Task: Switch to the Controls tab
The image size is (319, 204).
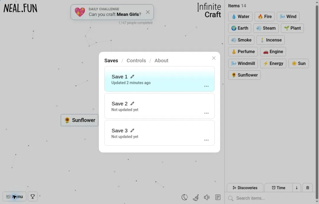Action: [136, 60]
